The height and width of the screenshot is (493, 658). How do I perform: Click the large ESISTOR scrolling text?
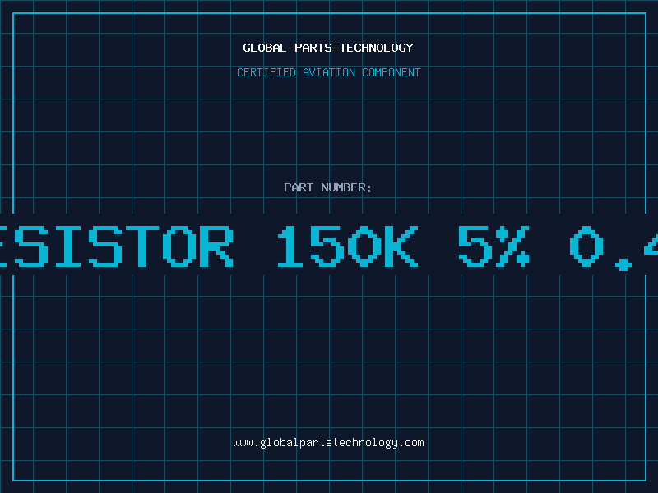[116, 246]
